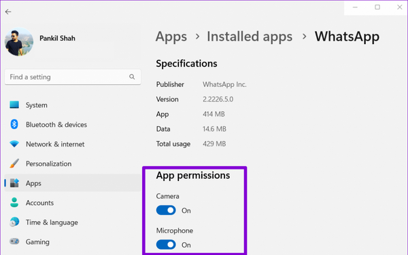Click the search magnifier icon
This screenshot has height=255, width=408.
coord(132,77)
